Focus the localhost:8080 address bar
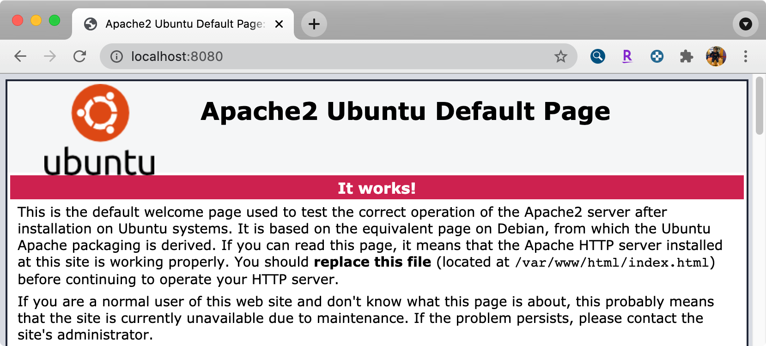The height and width of the screenshot is (346, 766). point(323,56)
